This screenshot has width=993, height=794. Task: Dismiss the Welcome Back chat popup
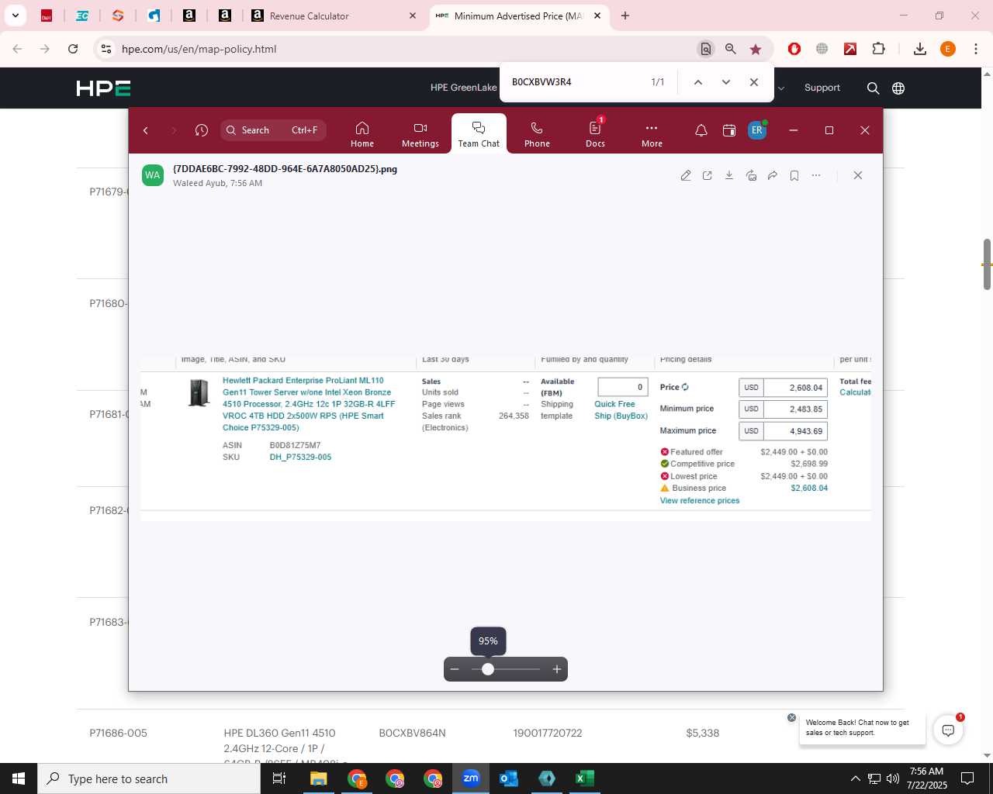791,717
